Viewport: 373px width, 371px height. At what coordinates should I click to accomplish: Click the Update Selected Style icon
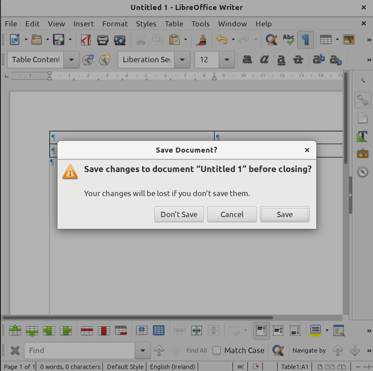point(88,60)
